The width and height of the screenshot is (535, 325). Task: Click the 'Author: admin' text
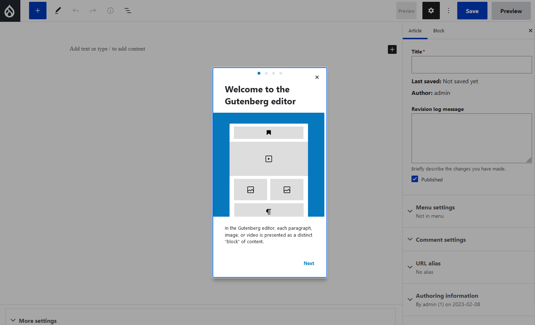point(431,93)
